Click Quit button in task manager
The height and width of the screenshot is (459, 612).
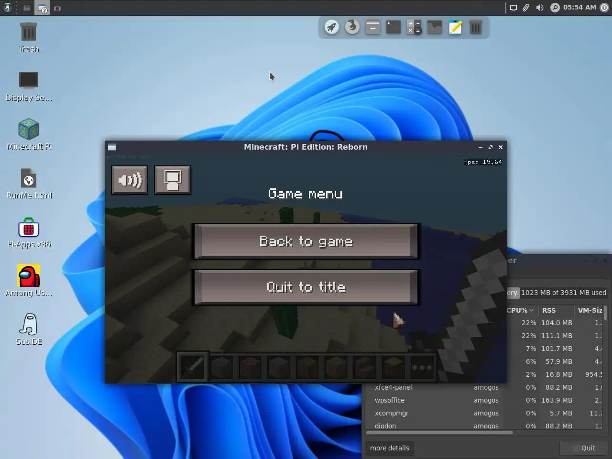584,448
